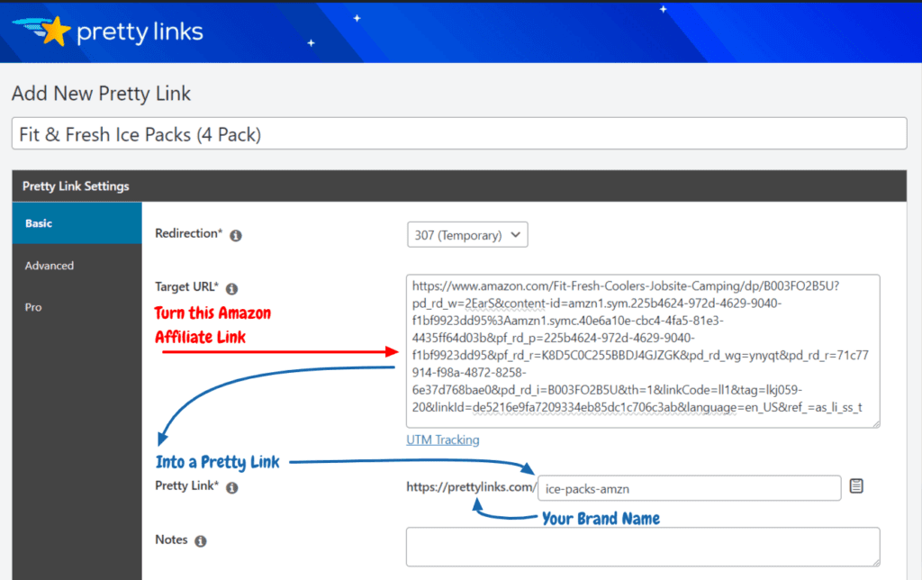The image size is (922, 580).
Task: Copy the slug using the clipboard icon
Action: [856, 486]
